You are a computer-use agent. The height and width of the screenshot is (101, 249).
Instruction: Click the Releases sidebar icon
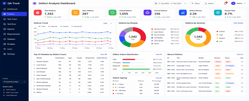[x=5, y=39]
